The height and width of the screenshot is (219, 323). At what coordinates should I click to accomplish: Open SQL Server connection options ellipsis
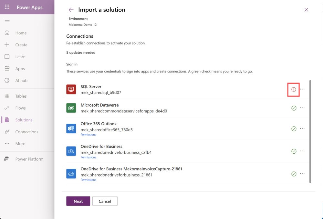click(302, 89)
